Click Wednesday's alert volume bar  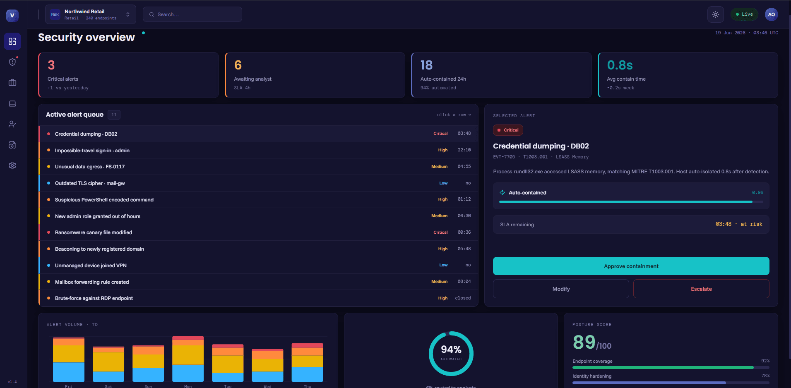267,365
